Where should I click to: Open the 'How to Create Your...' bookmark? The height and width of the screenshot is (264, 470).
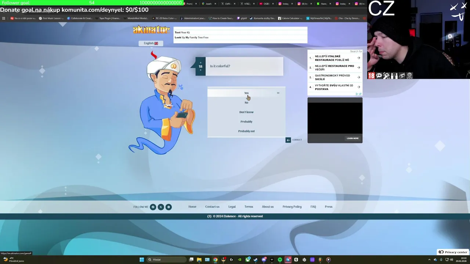[x=221, y=18]
